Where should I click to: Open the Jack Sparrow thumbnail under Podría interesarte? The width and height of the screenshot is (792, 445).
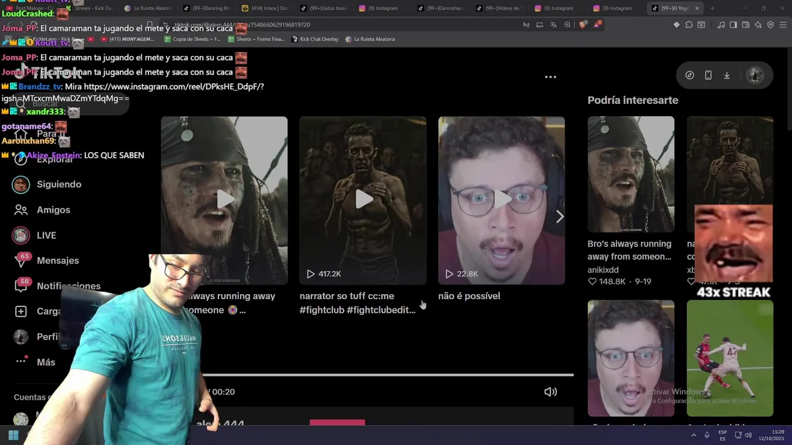tap(631, 174)
